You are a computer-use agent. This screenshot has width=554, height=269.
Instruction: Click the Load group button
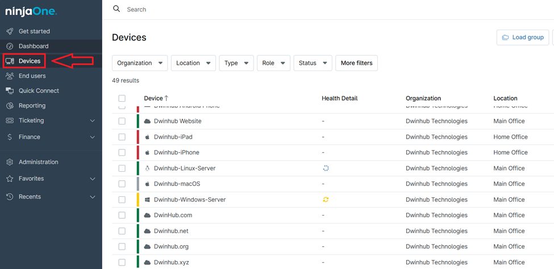523,38
